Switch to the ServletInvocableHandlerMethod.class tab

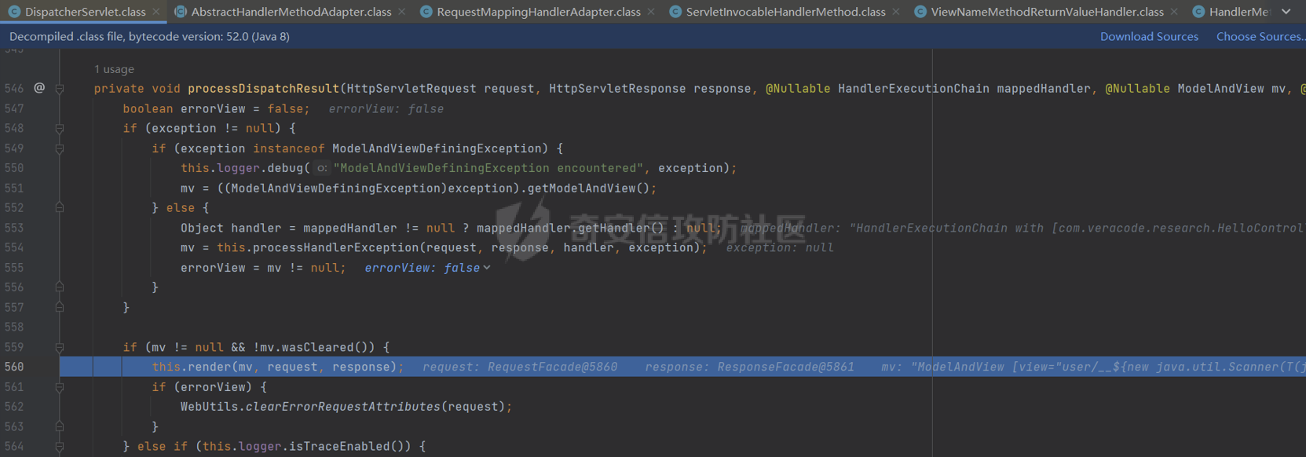click(785, 12)
